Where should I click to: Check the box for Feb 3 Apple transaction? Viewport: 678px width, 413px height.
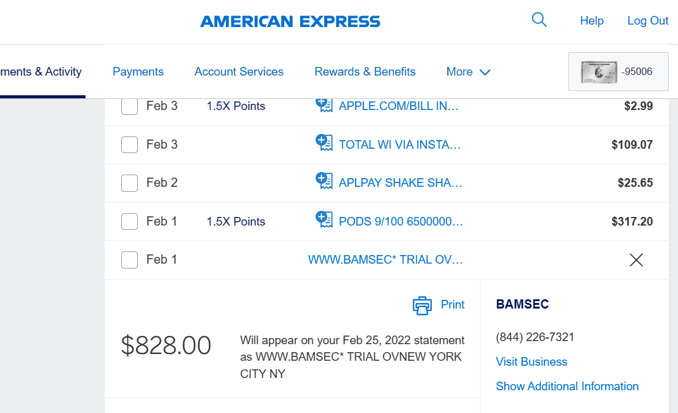(129, 106)
